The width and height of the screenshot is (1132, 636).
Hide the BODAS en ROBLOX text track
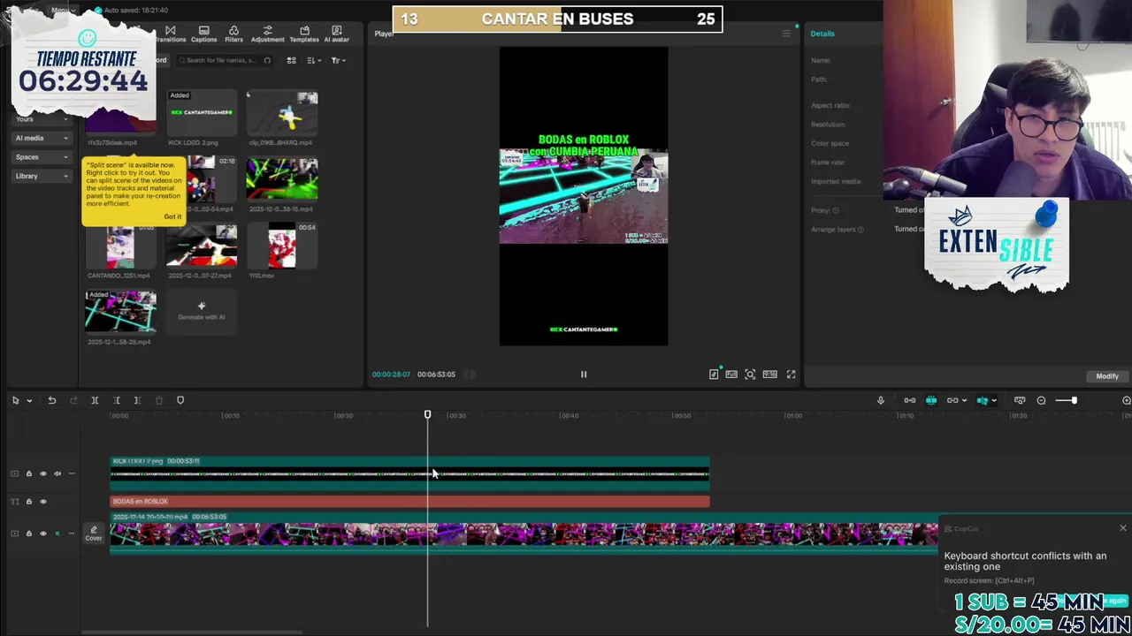[x=43, y=502]
